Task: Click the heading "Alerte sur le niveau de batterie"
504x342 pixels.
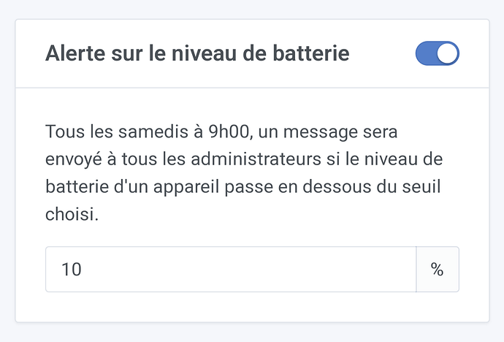Action: coord(197,53)
